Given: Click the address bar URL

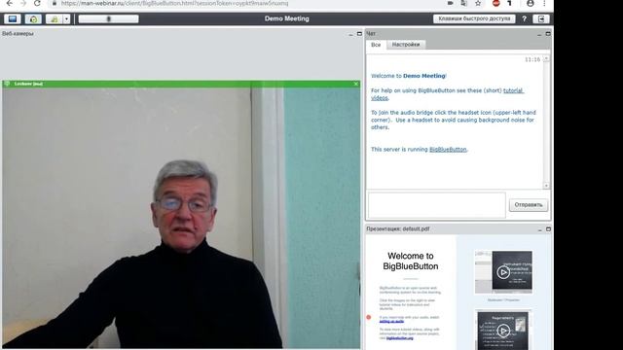Looking at the screenshot, I should (x=175, y=4).
